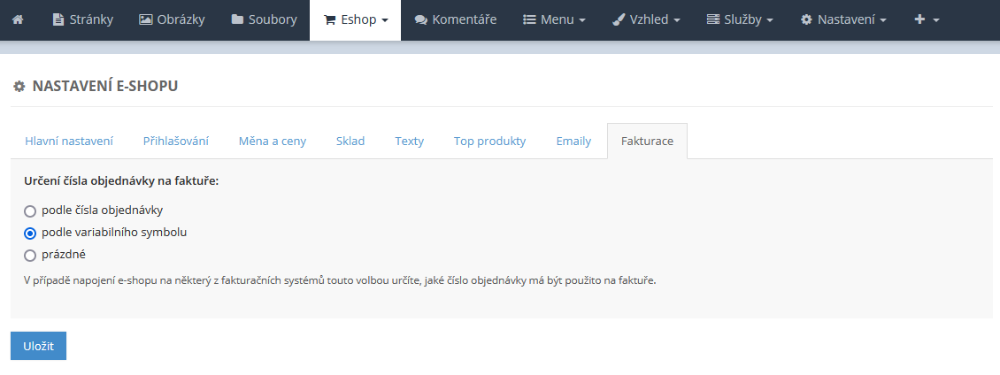Click the Komentáře speech bubble icon
Viewport: 1000px width, 375px height.
(x=421, y=19)
